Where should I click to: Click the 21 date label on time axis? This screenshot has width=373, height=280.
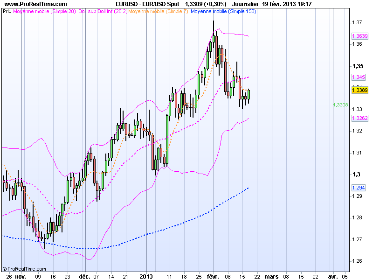pos(125,277)
